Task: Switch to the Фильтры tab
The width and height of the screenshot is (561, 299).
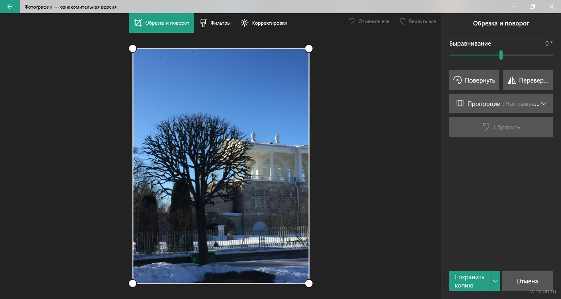Action: (215, 23)
